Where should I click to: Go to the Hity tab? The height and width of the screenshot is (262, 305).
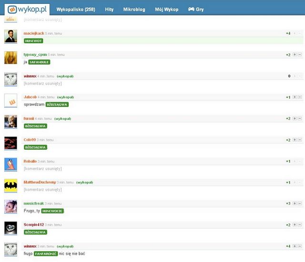click(x=109, y=10)
